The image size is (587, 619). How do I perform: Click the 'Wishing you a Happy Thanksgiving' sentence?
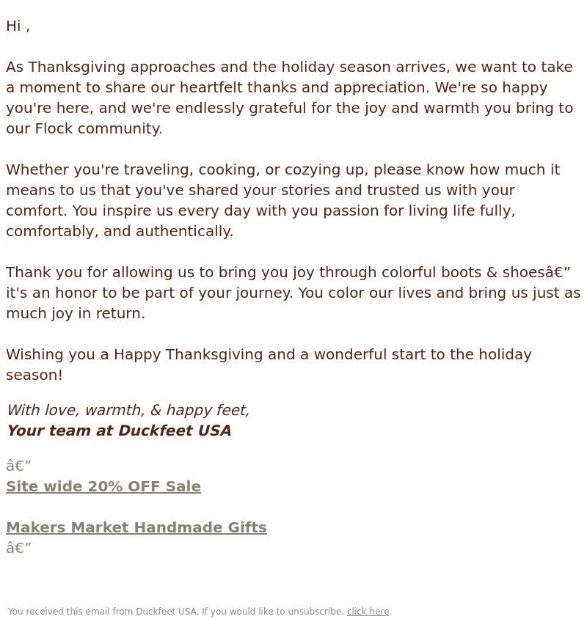(269, 365)
